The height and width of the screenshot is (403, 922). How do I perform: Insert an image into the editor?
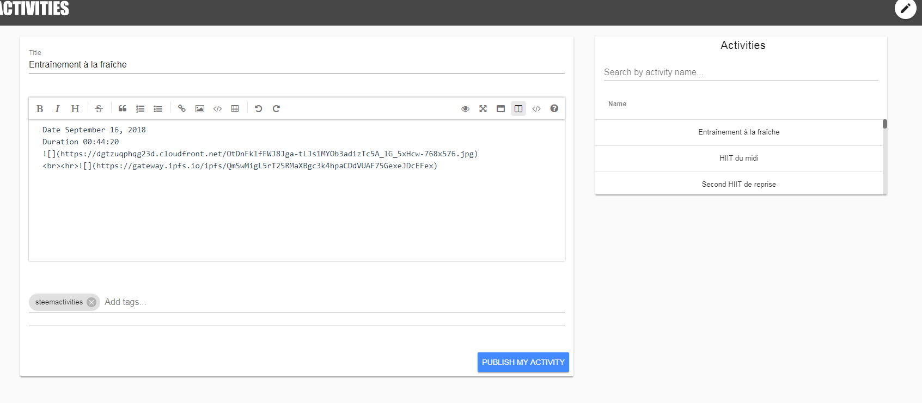click(200, 109)
